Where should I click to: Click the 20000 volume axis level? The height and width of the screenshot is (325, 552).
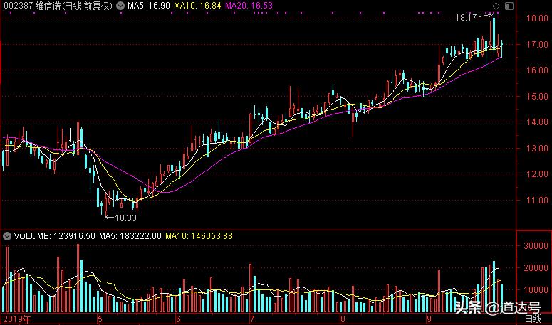536,267
